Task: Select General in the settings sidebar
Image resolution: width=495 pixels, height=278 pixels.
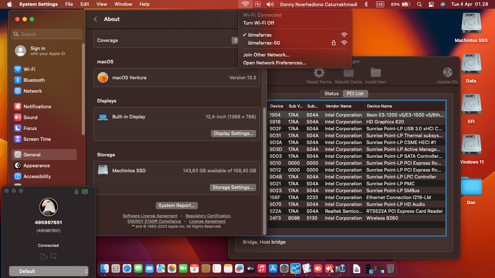Action: coord(44,155)
